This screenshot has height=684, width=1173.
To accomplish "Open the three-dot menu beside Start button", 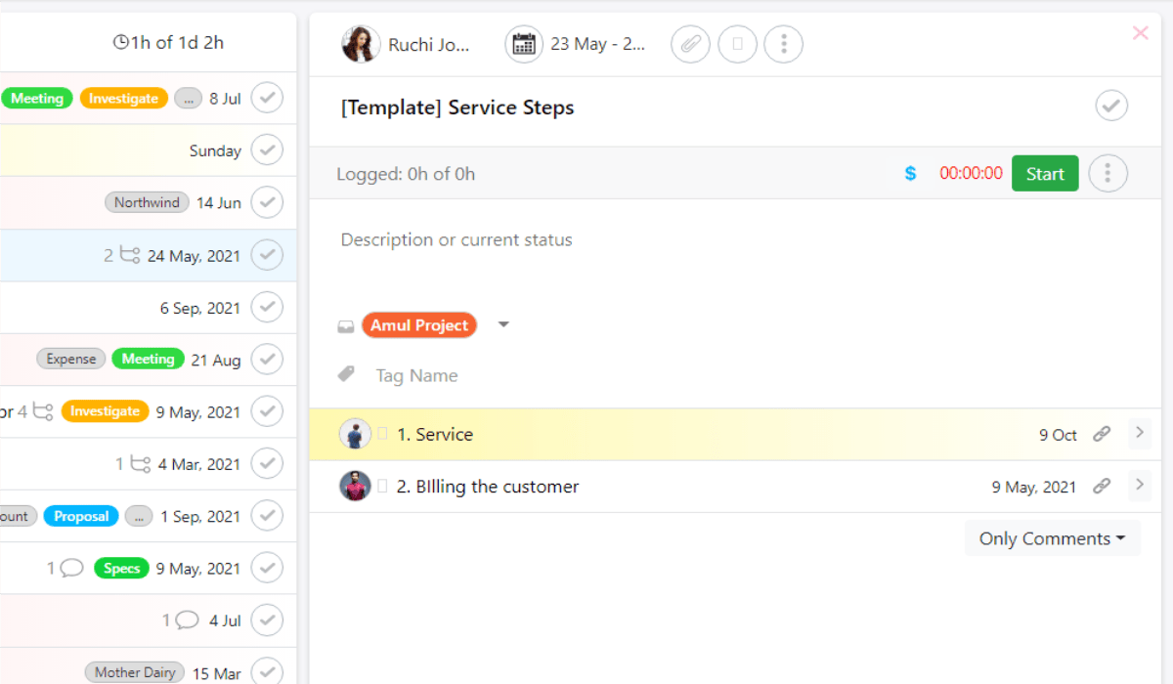I will click(1108, 174).
